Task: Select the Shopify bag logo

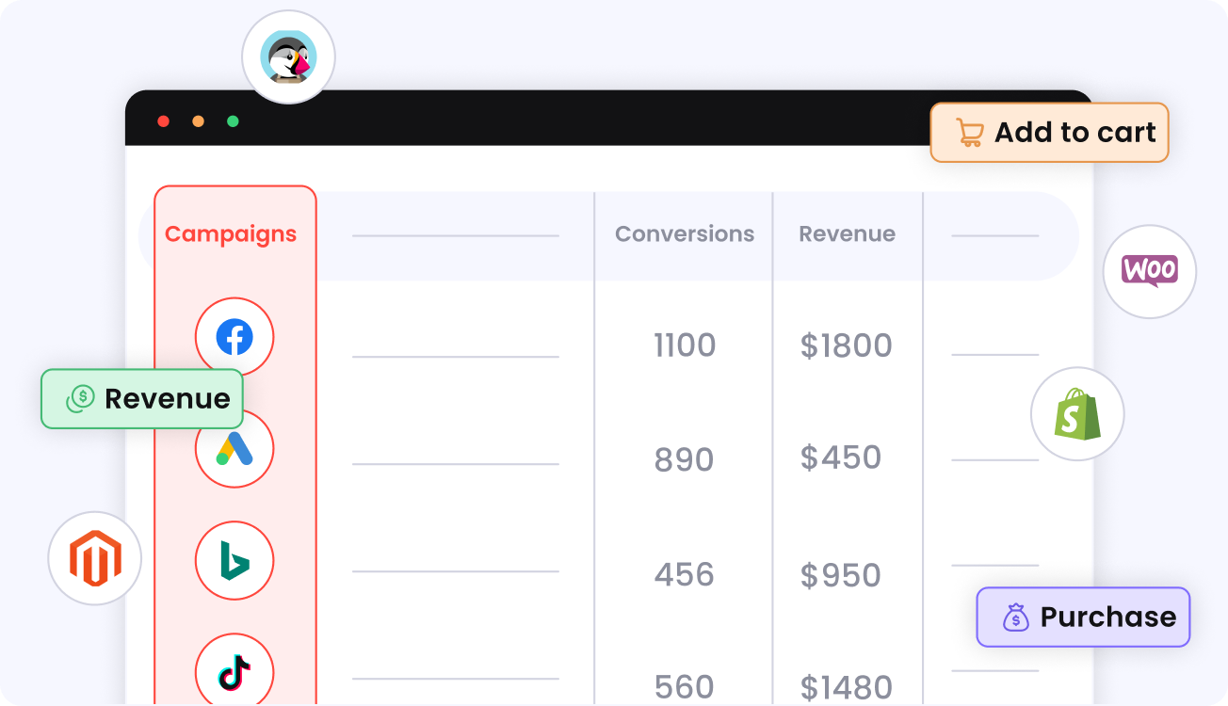Action: (x=1077, y=414)
